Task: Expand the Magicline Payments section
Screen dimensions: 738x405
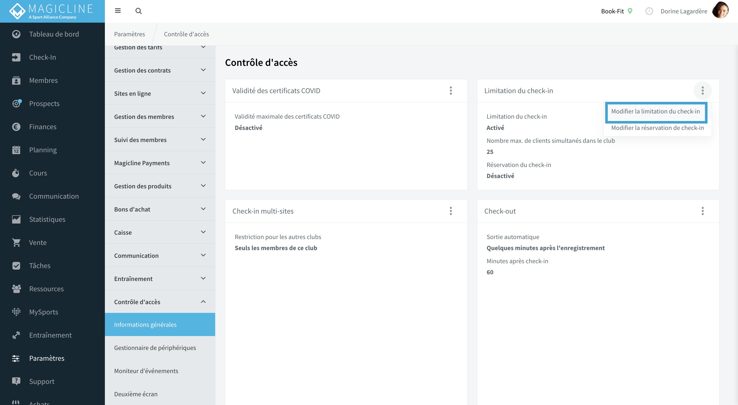Action: pyautogui.click(x=160, y=163)
